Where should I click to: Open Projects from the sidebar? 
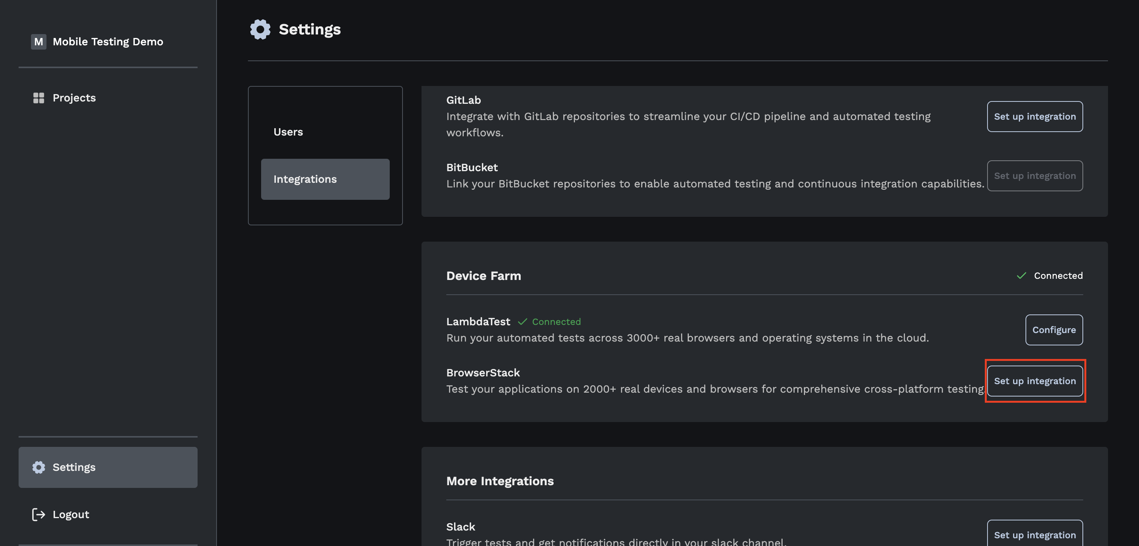pyautogui.click(x=74, y=98)
